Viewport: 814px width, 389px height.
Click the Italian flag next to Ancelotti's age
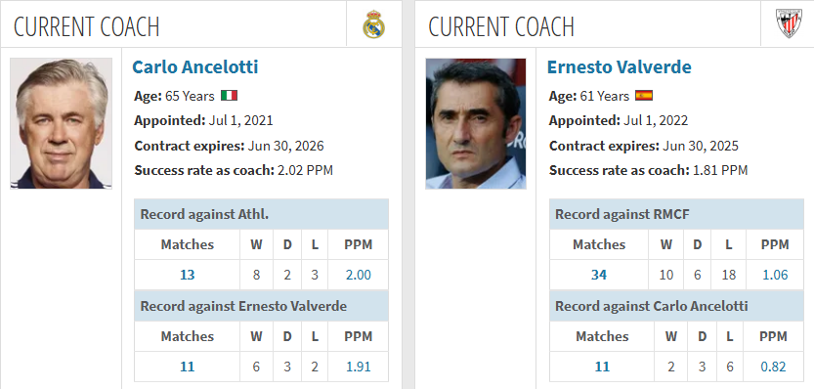229,96
